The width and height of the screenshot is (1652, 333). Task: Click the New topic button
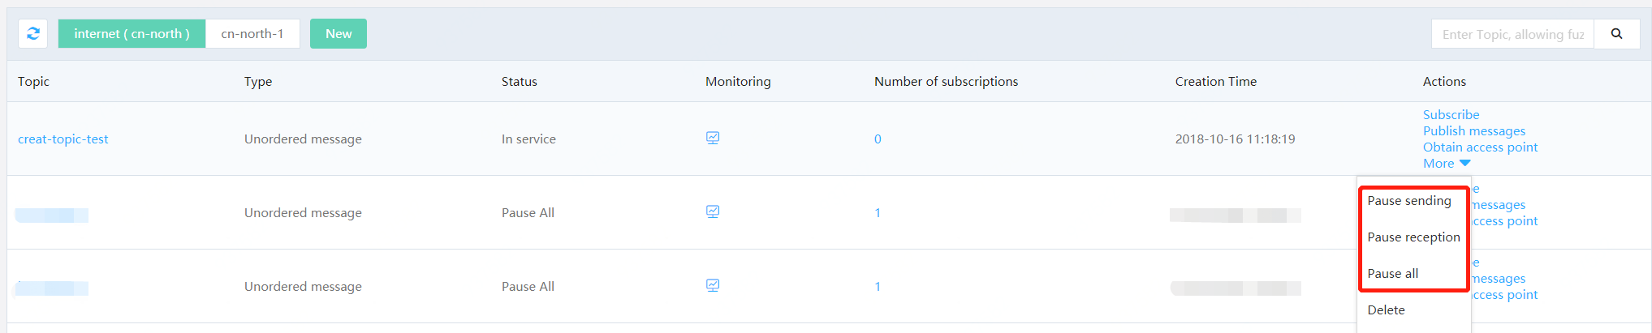point(339,34)
